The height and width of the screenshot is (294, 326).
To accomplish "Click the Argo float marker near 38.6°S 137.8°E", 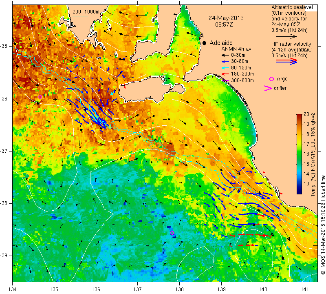I will click(x=172, y=233).
